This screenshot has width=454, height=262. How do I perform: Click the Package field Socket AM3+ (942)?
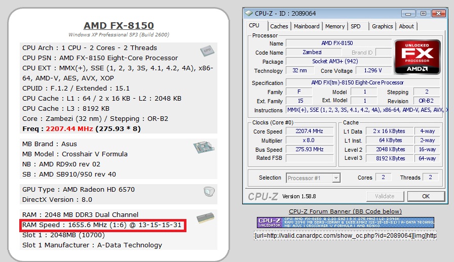pos(338,61)
